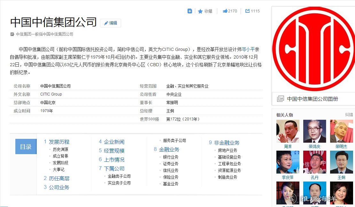Select 房地产业务 sub-section link
The height and width of the screenshot is (207, 355).
click(228, 150)
